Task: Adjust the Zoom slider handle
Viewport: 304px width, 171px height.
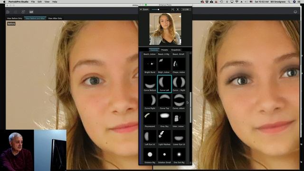Action: pyautogui.click(x=158, y=9)
